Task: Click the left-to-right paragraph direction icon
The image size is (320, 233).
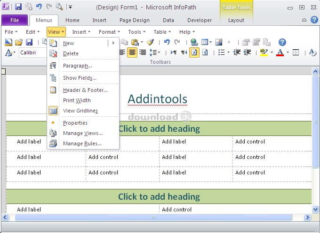Action: pos(174,53)
